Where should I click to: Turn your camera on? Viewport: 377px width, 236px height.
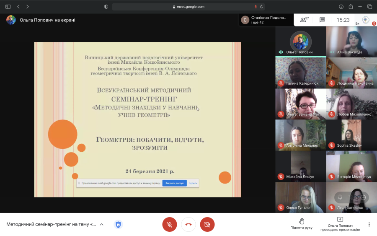[x=207, y=224]
